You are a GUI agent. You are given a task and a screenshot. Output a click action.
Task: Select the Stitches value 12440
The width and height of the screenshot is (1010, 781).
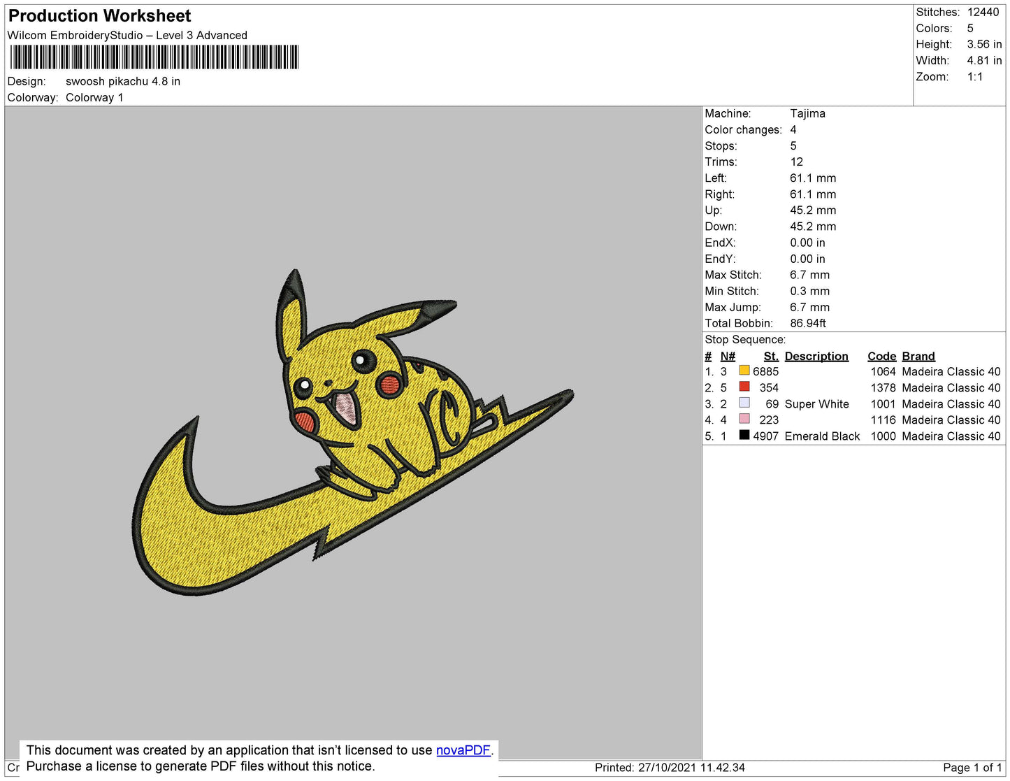coord(983,12)
